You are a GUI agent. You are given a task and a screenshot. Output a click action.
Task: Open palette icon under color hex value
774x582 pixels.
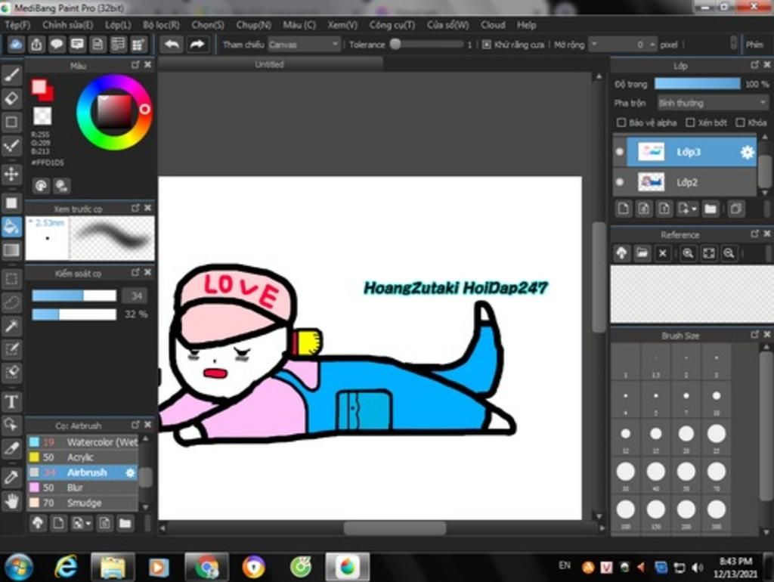[41, 186]
